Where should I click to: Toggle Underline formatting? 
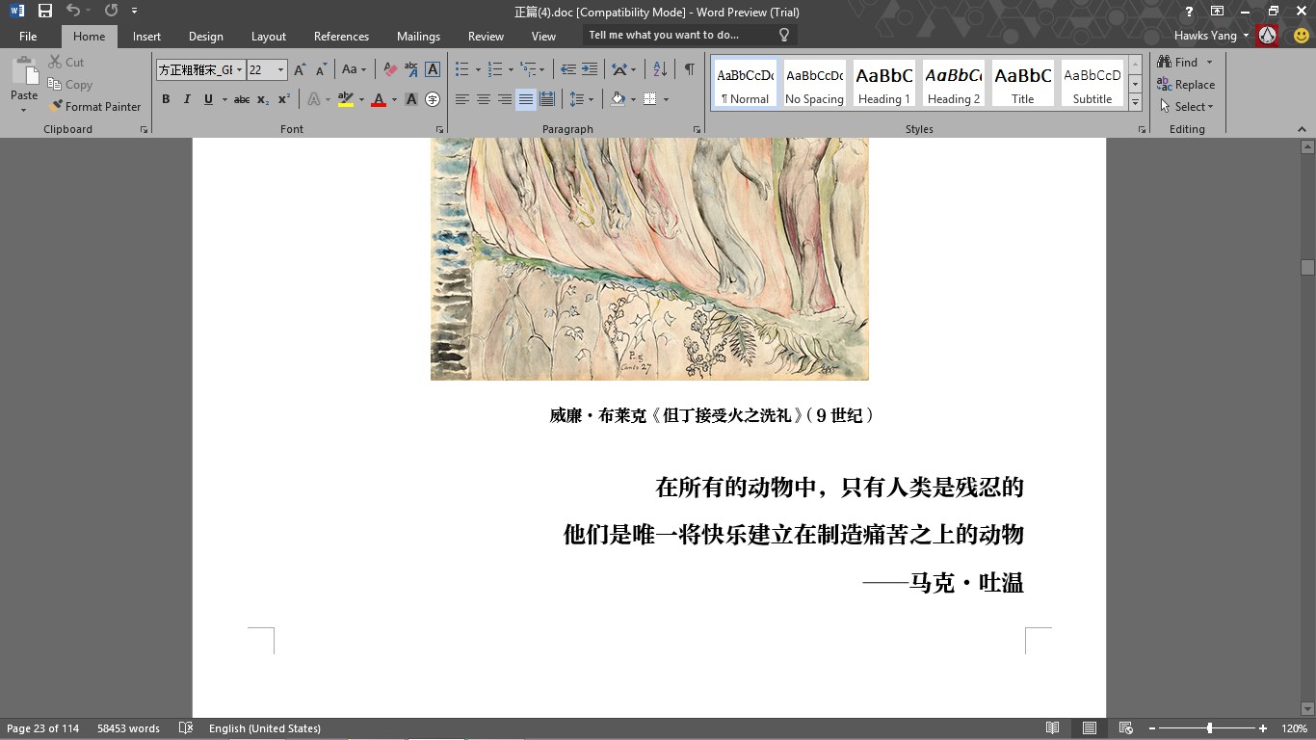pos(207,99)
